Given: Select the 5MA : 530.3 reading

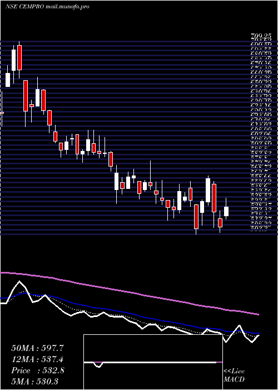Looking at the screenshot, I should (x=34, y=381).
